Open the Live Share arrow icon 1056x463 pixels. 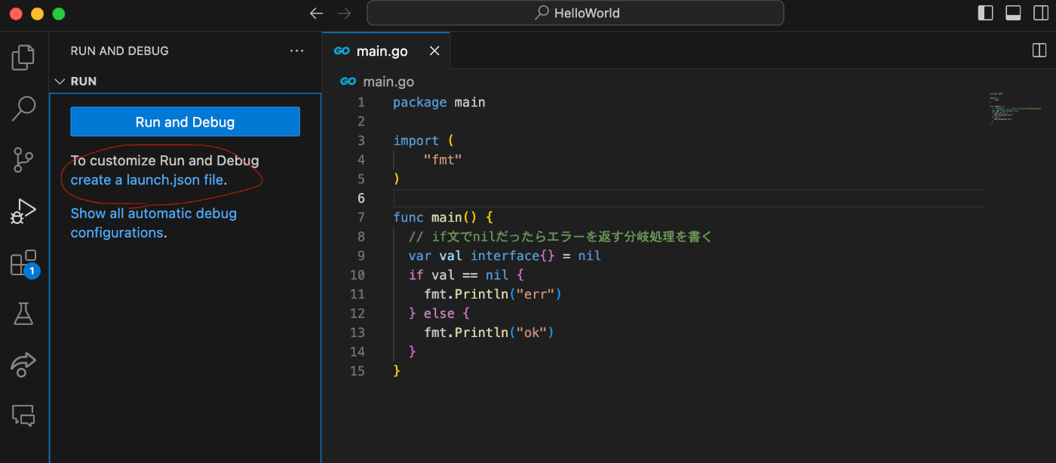(x=23, y=364)
